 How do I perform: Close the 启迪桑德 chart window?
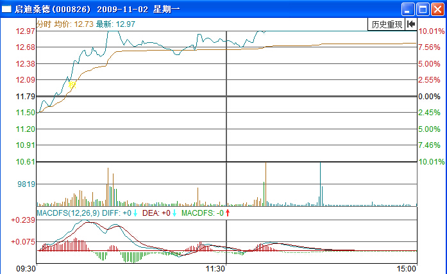tap(437, 10)
